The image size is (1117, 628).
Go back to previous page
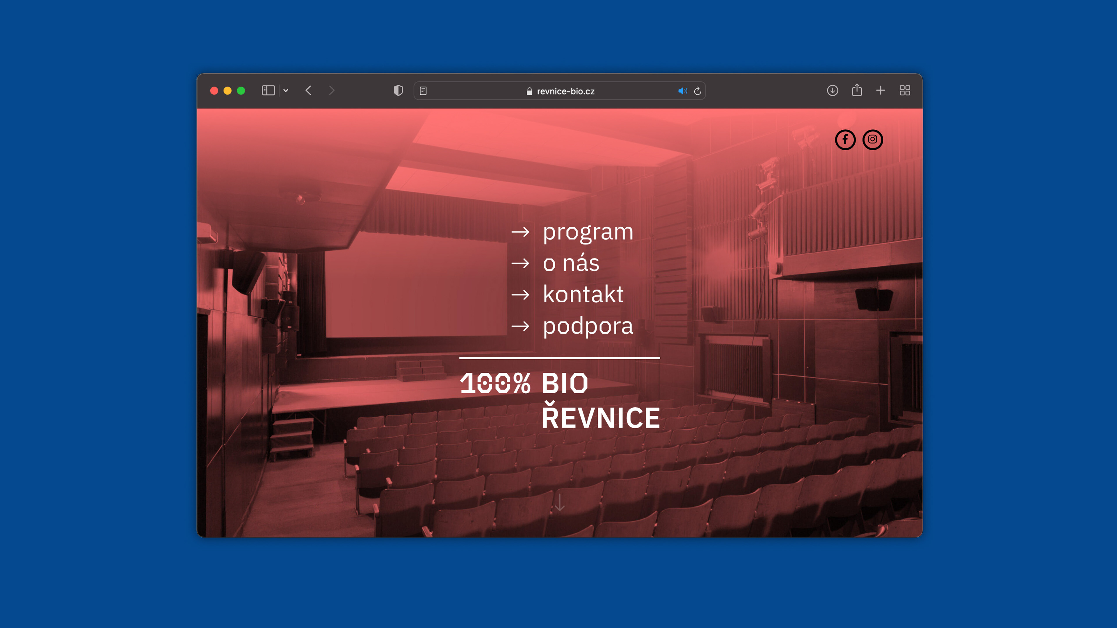click(308, 91)
